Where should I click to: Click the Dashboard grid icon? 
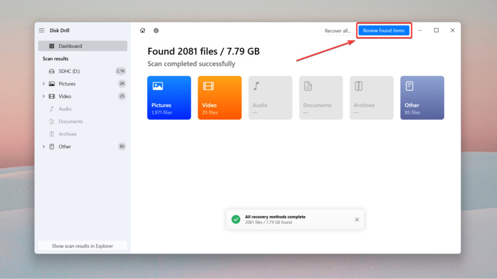tap(53, 46)
